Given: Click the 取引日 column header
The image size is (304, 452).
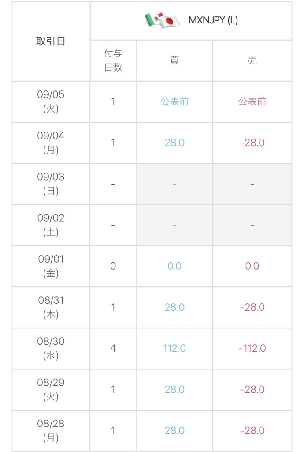Looking at the screenshot, I should pyautogui.click(x=51, y=41).
